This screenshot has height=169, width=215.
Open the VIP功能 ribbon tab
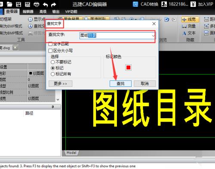click(x=71, y=12)
